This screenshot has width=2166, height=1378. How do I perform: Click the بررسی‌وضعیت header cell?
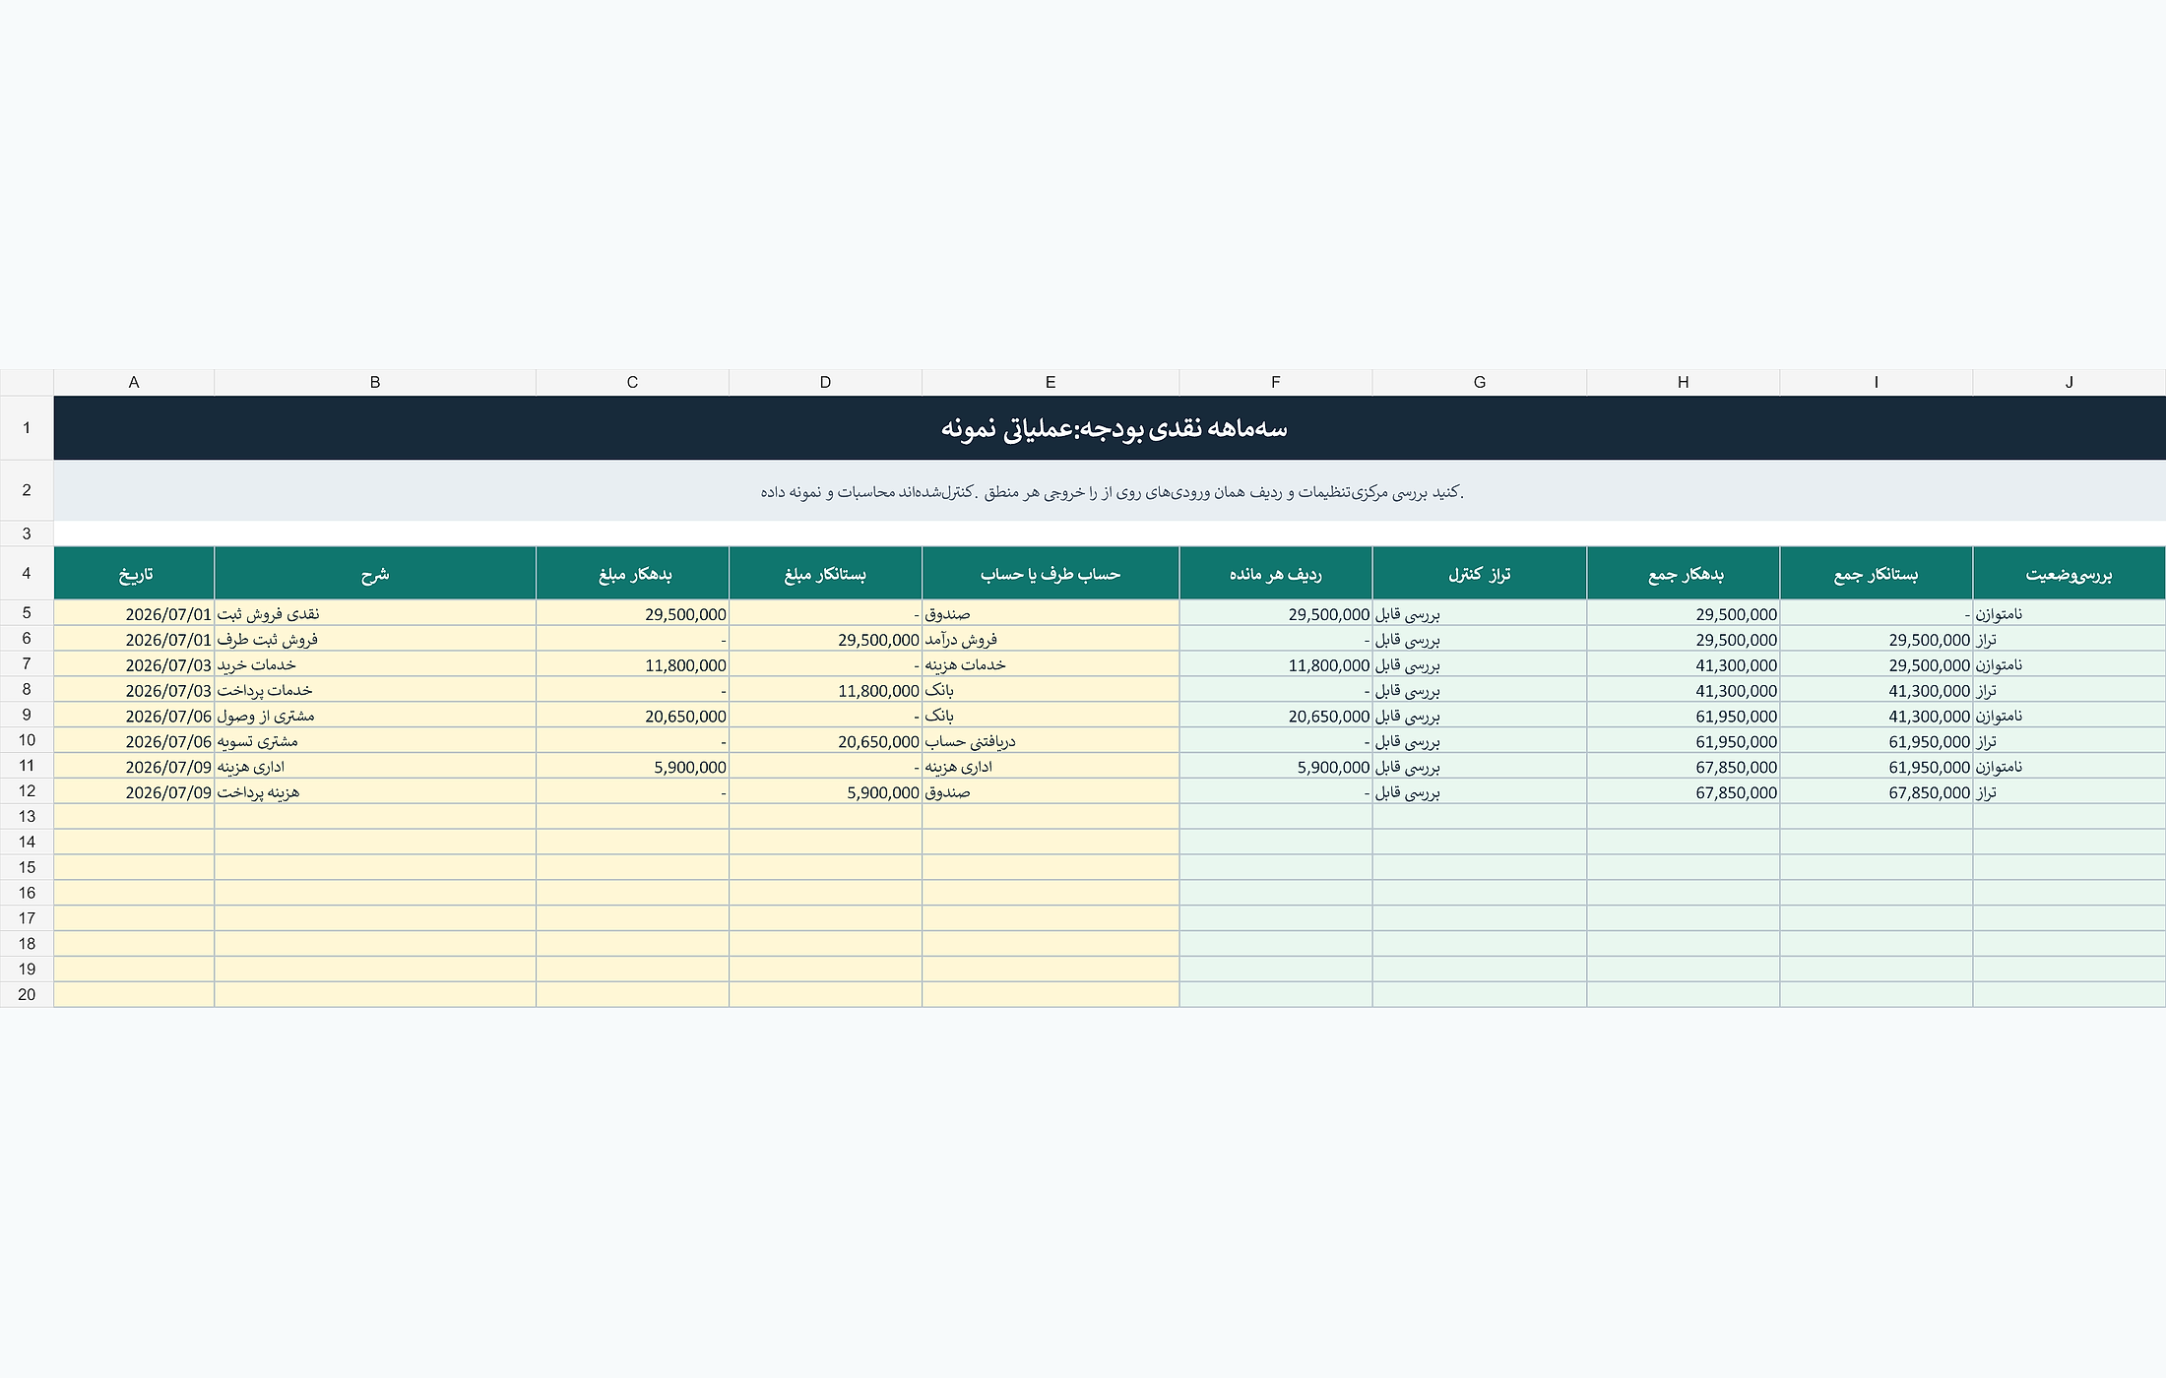coord(2069,573)
